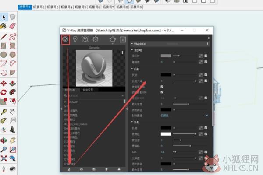Choose the Zoom magnifier tool
263x175 pixels.
pyautogui.click(x=4, y=149)
